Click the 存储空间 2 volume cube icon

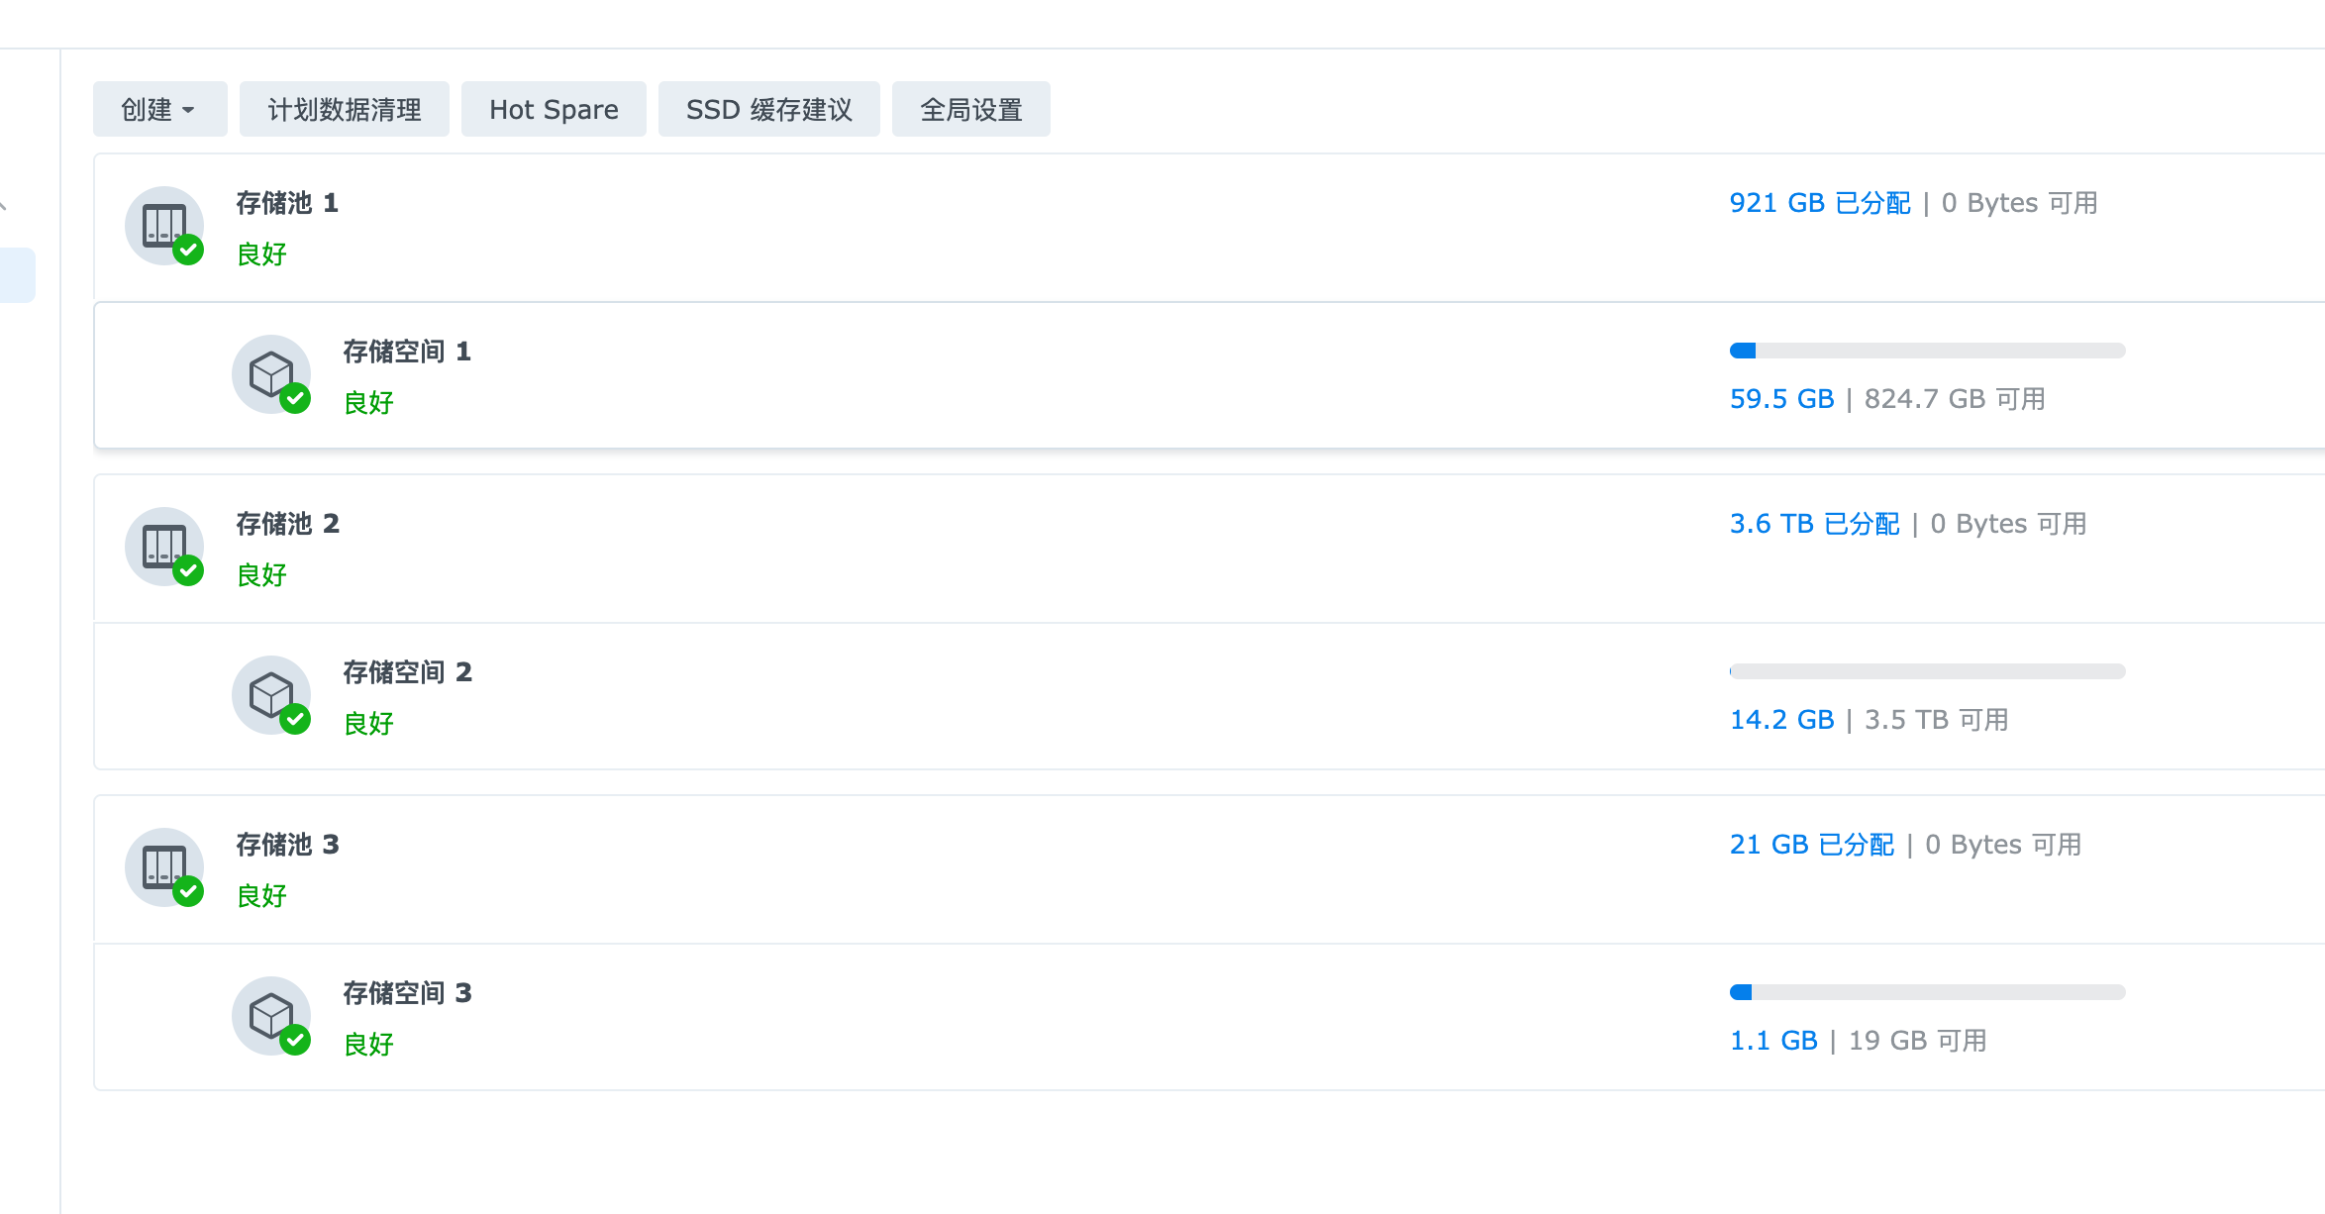(x=270, y=694)
